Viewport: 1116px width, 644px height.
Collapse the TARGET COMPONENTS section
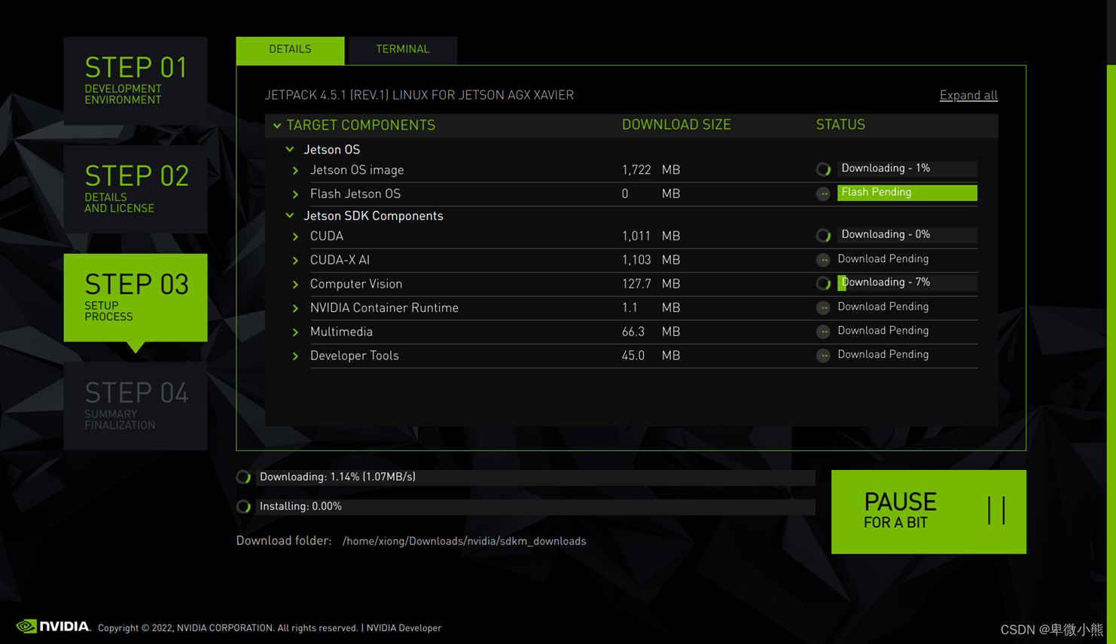coord(277,126)
